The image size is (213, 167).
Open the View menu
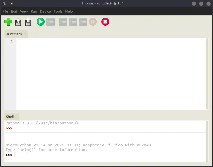(x=24, y=11)
